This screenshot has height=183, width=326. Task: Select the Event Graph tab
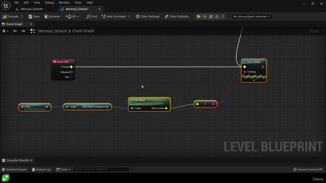[14, 24]
